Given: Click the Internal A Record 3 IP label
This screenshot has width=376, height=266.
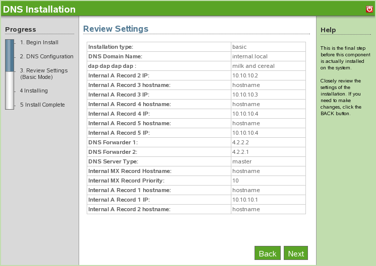Looking at the screenshot, I should tap(119, 95).
